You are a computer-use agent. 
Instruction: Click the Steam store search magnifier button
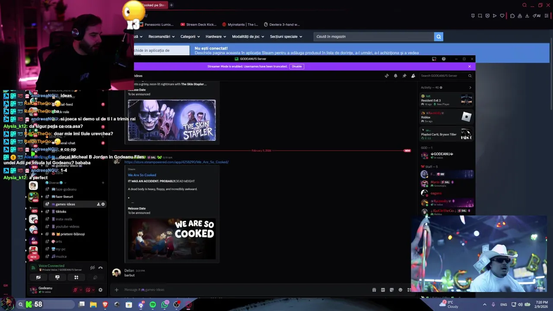pos(439,37)
